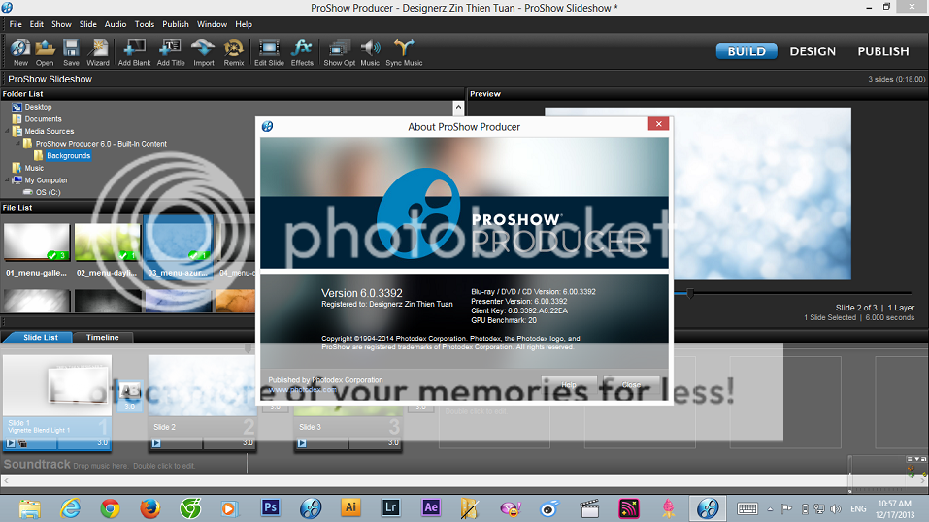This screenshot has width=929, height=522.
Task: Click the Sync Music icon
Action: click(404, 50)
